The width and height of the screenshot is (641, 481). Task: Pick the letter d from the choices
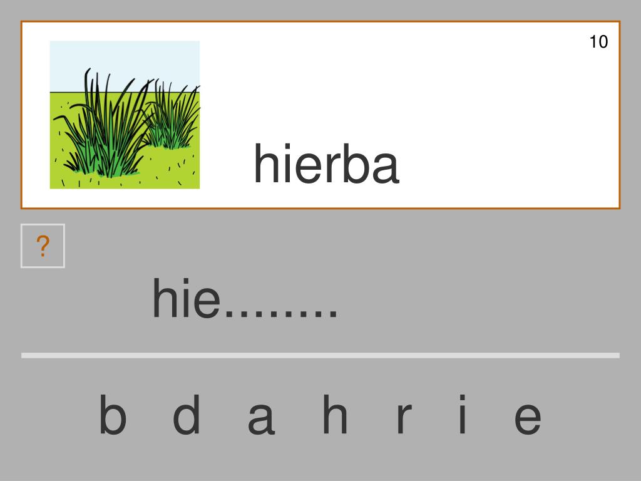[x=187, y=415]
